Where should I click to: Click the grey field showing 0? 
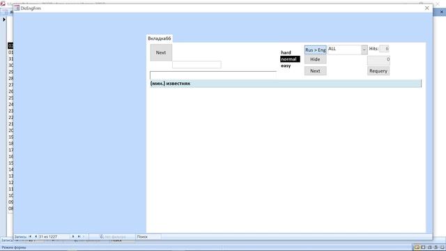378,60
